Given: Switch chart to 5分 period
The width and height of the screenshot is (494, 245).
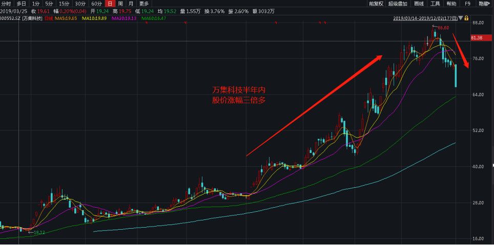Looking at the screenshot, I should tap(49, 4).
